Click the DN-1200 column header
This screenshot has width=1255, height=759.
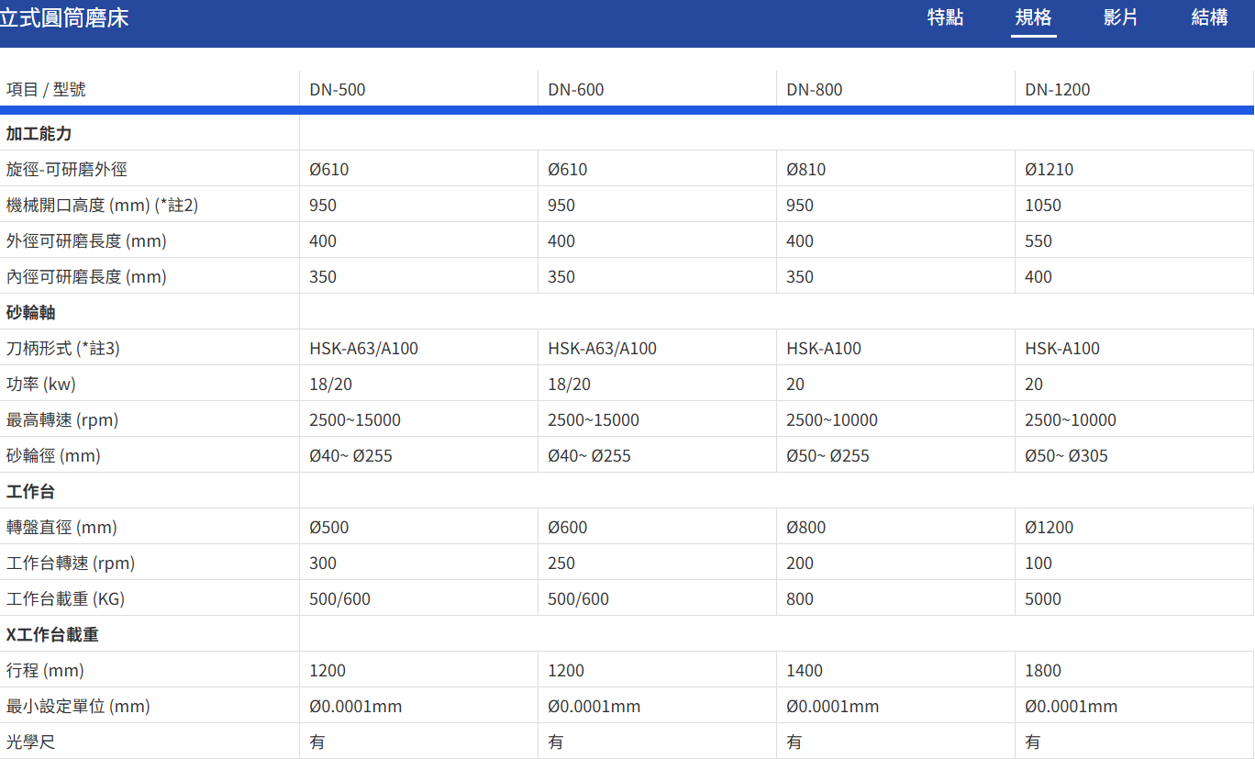(x=1057, y=90)
